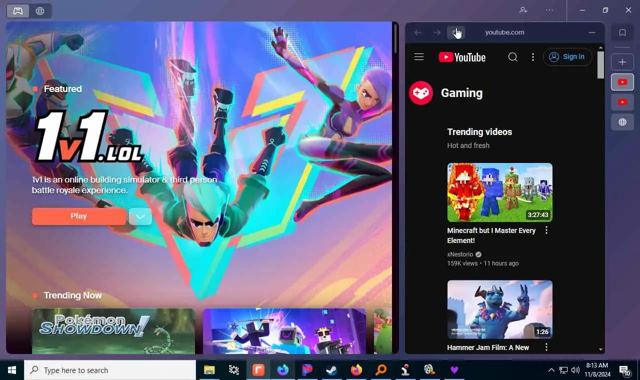Open the three-dot browser menu in title bar
640x380 pixels.
click(x=549, y=10)
